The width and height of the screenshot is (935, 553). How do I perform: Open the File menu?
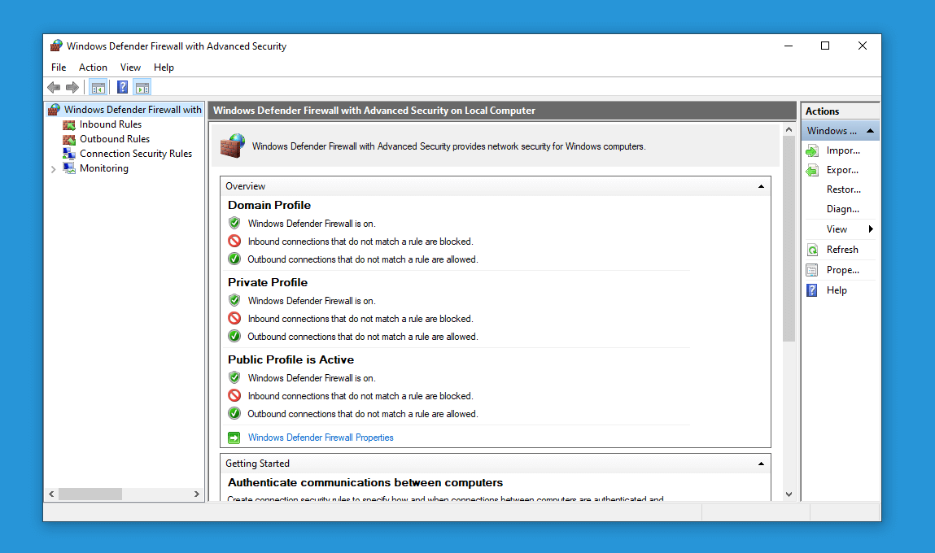[x=59, y=67]
